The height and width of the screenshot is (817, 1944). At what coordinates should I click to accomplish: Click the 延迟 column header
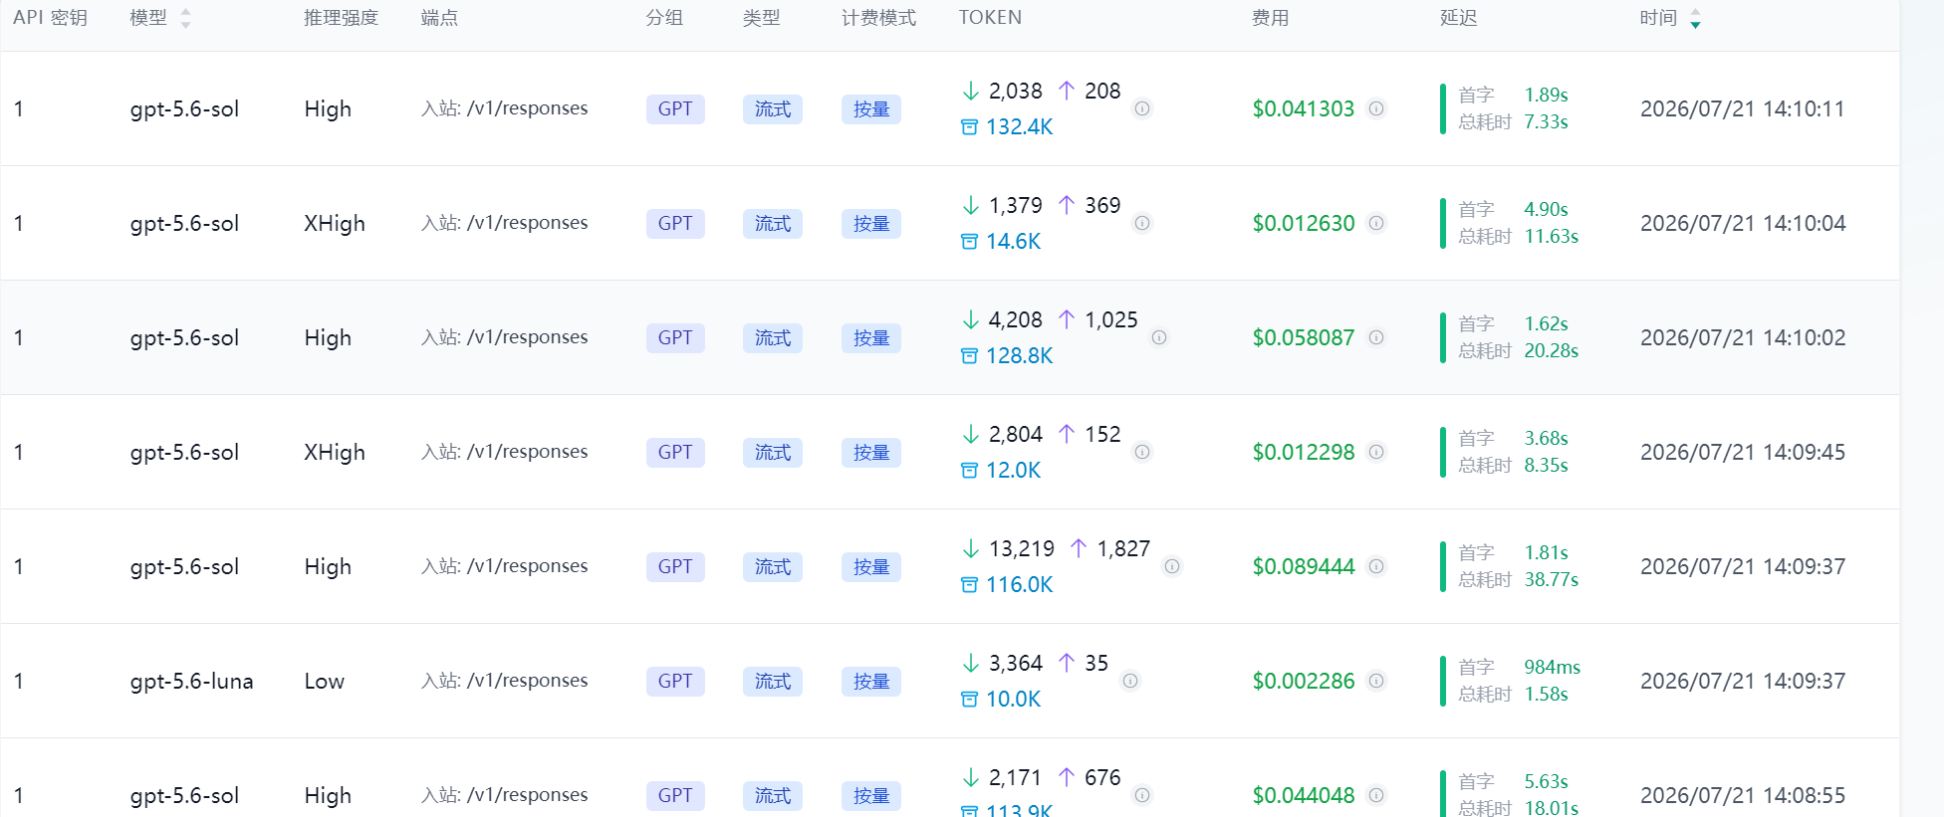[1458, 18]
